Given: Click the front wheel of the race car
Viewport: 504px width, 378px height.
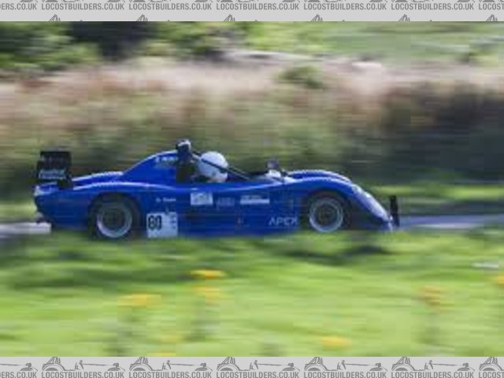Looking at the screenshot, I should point(327,213).
